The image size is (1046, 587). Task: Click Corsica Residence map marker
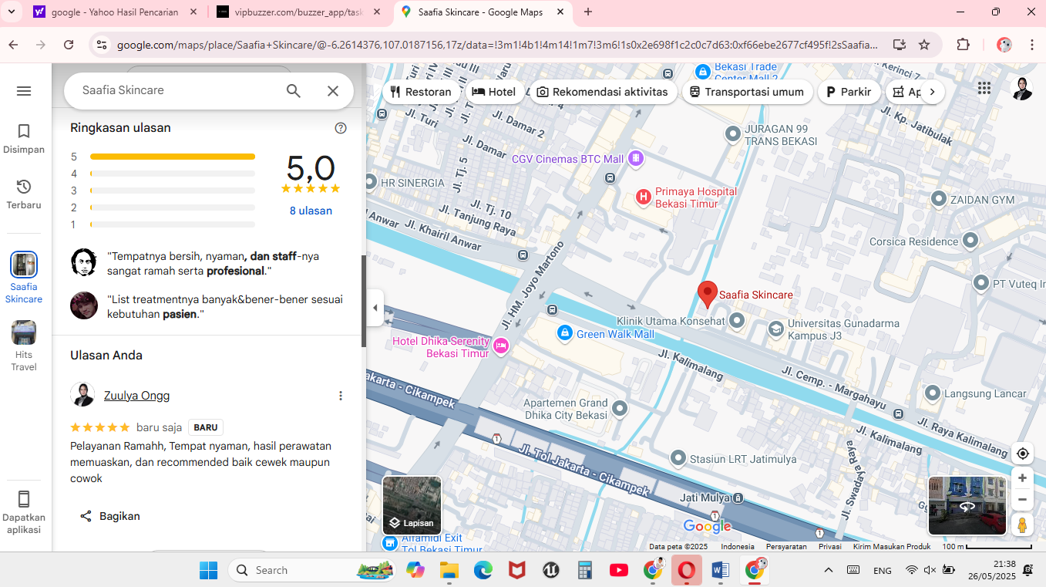click(970, 241)
